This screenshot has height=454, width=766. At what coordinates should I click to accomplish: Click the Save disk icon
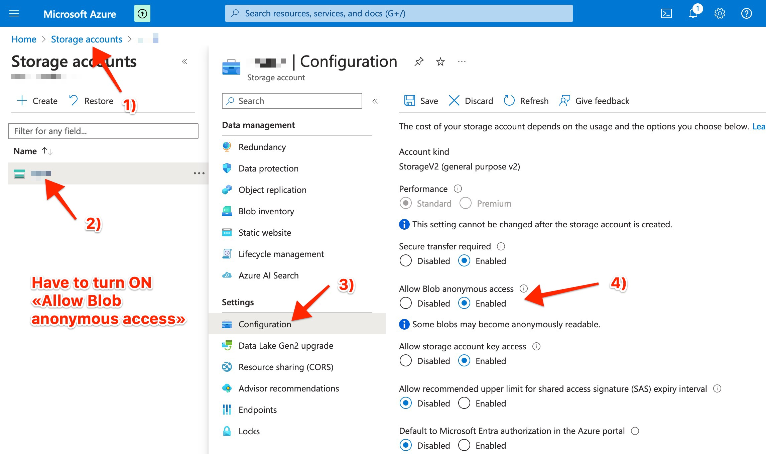click(x=409, y=101)
